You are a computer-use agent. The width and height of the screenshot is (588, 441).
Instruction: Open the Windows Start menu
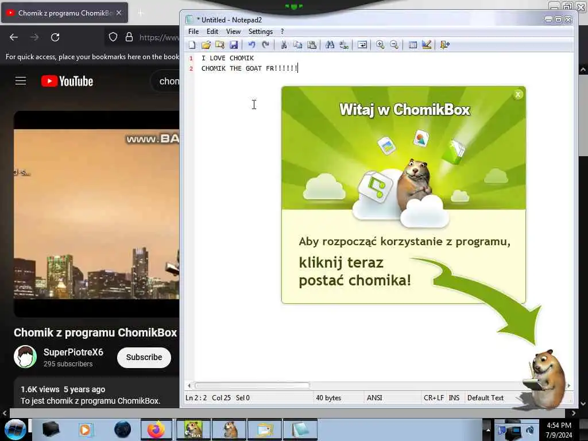pos(14,430)
